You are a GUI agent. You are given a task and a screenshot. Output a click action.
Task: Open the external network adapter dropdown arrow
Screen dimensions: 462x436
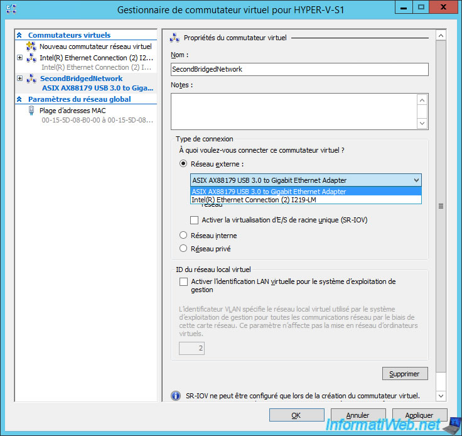[416, 180]
